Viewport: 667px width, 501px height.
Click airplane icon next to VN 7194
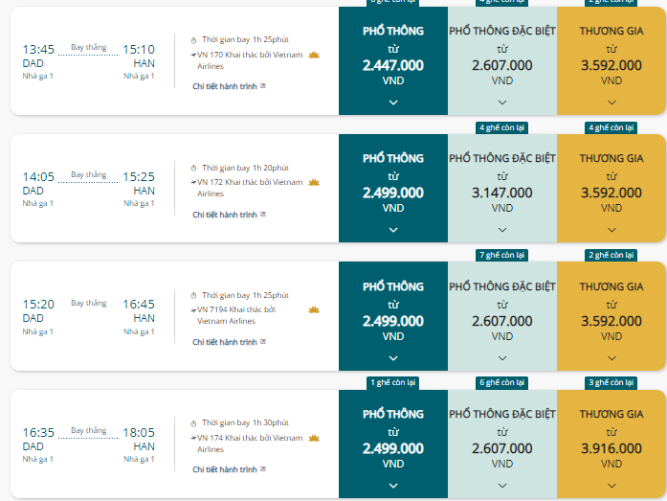coord(193,309)
